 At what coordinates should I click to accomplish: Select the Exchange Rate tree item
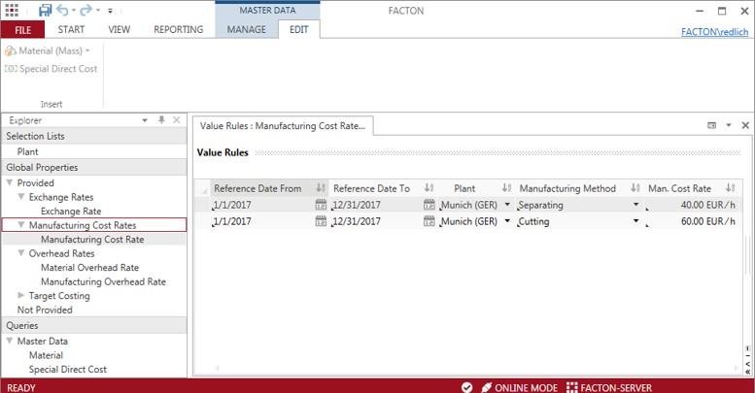[71, 212]
